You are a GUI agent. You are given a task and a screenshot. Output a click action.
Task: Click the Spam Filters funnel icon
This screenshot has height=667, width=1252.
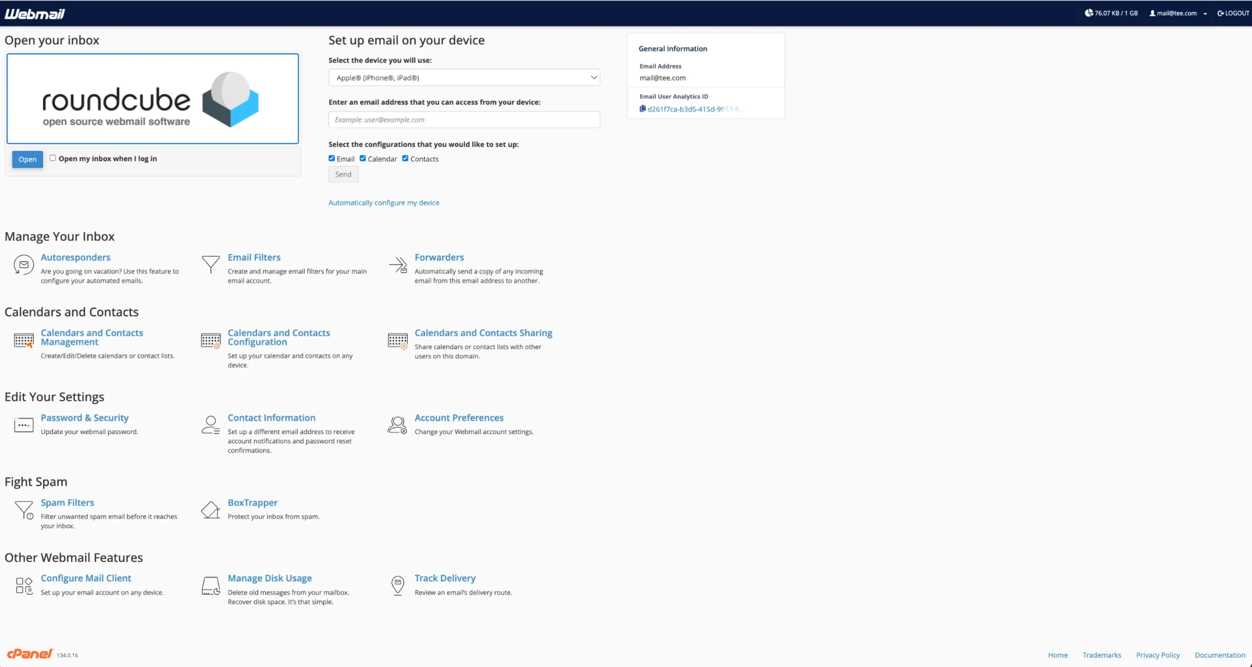coord(24,510)
